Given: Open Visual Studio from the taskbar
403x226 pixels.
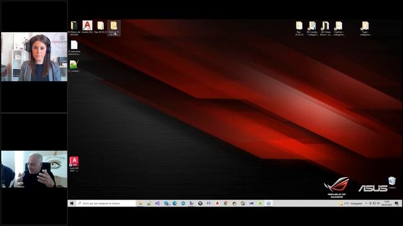Looking at the screenshot, I should click(x=157, y=203).
